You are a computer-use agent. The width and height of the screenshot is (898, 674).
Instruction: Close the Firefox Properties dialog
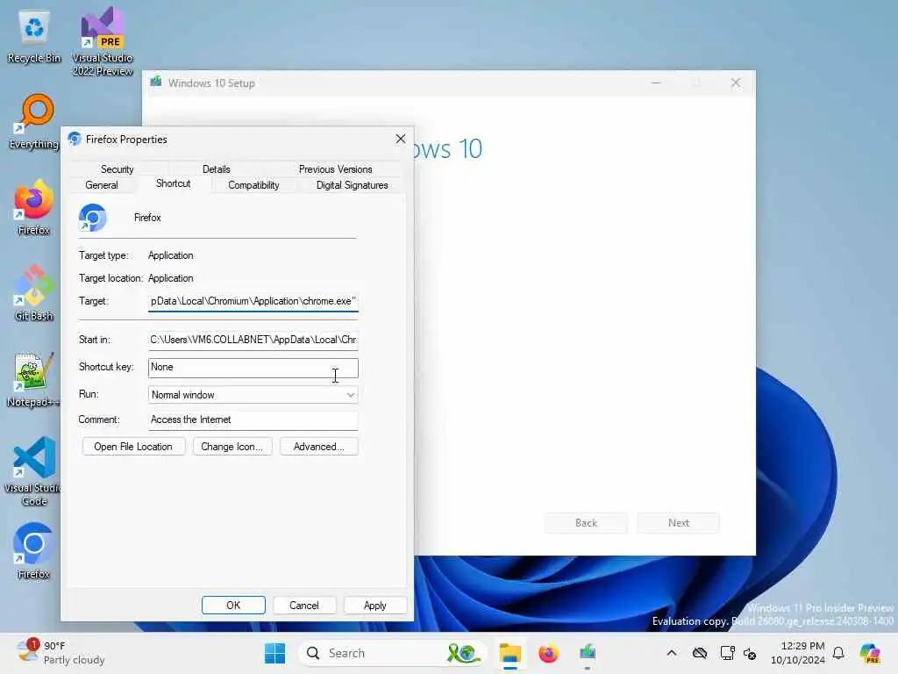pyautogui.click(x=400, y=139)
